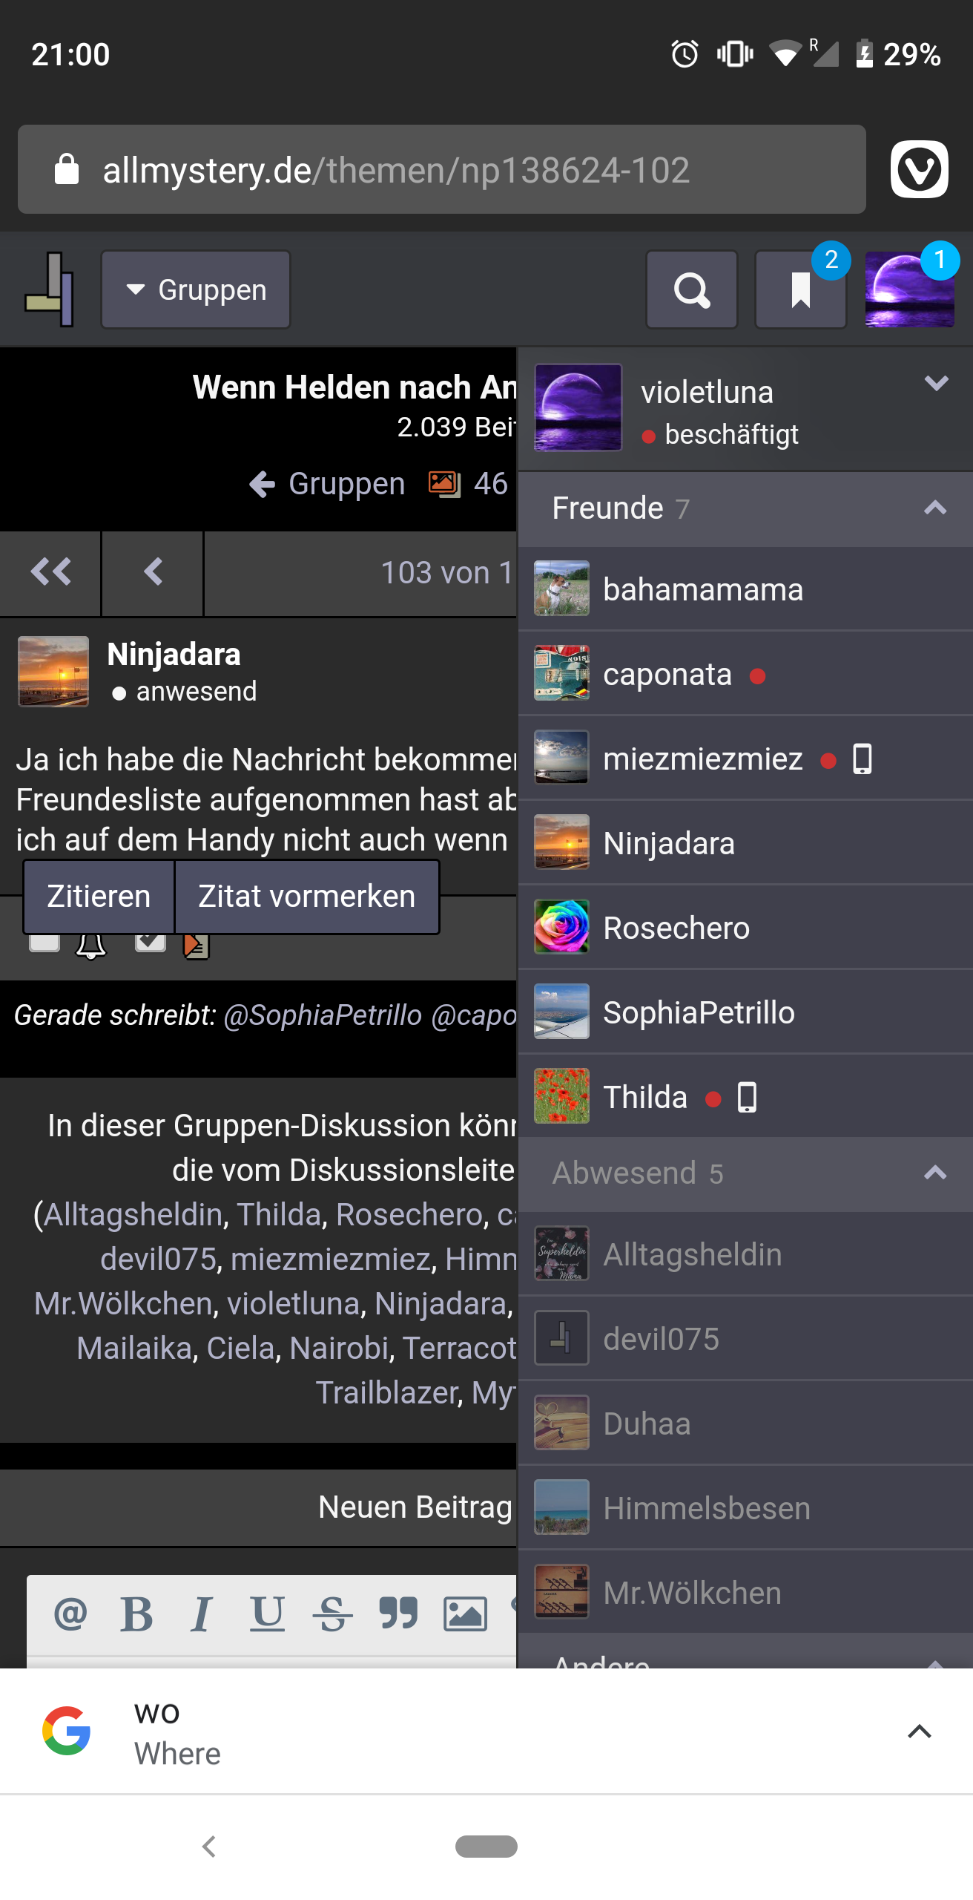The width and height of the screenshot is (973, 1900).
Task: Apply strikethrough formatting in editor
Action: 332,1614
